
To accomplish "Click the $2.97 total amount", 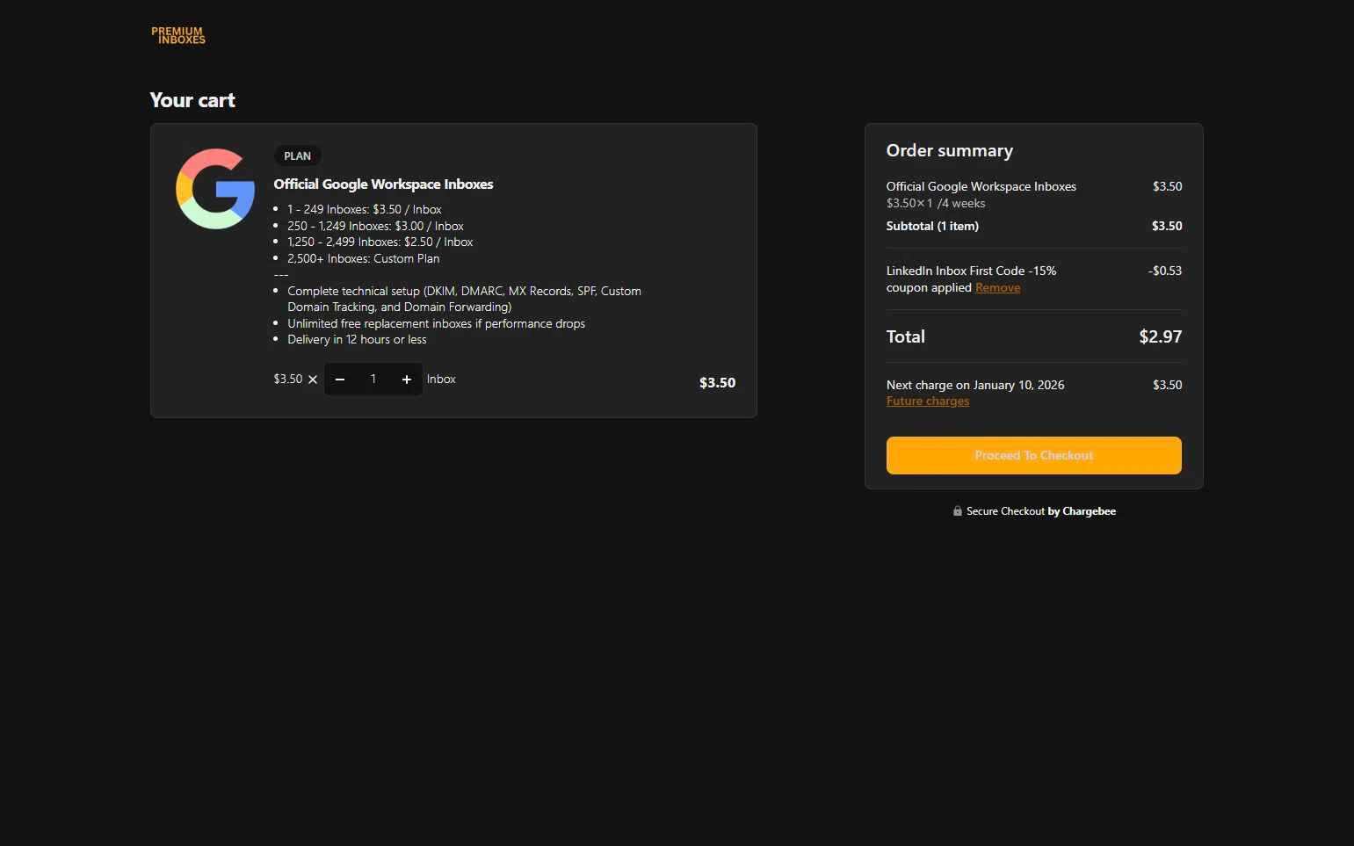I will [x=1161, y=336].
